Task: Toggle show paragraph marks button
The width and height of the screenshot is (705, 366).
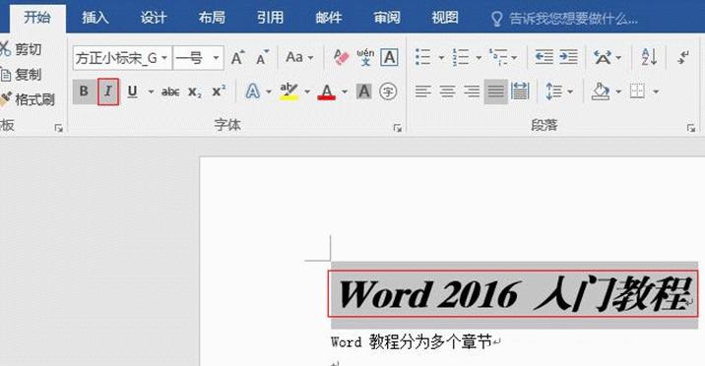Action: [x=683, y=57]
